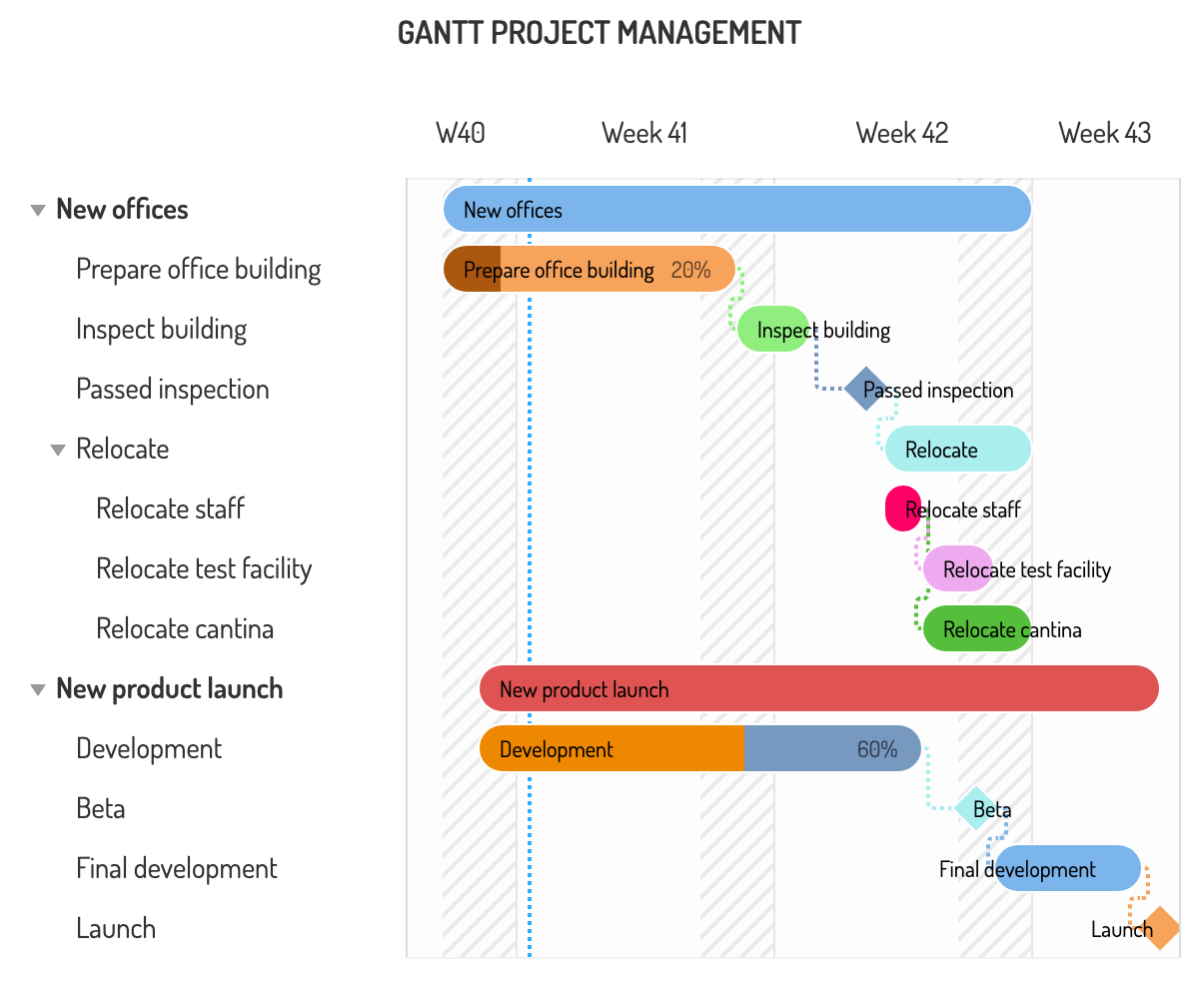Select the green Inspect building task bar

click(x=772, y=329)
